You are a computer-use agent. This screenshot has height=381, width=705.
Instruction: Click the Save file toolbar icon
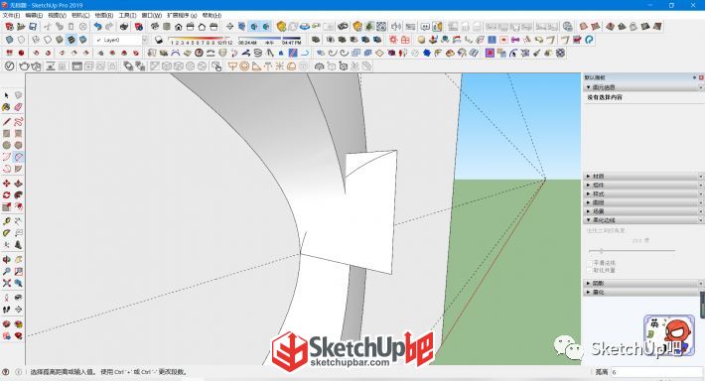point(33,27)
